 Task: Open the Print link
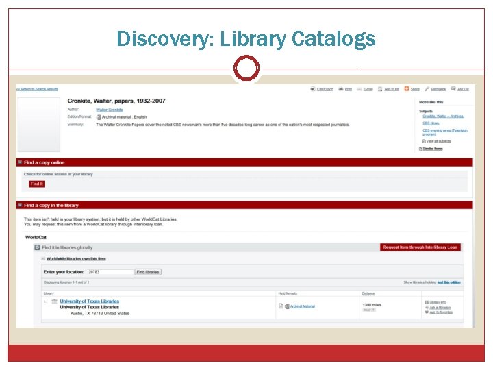tap(349, 89)
